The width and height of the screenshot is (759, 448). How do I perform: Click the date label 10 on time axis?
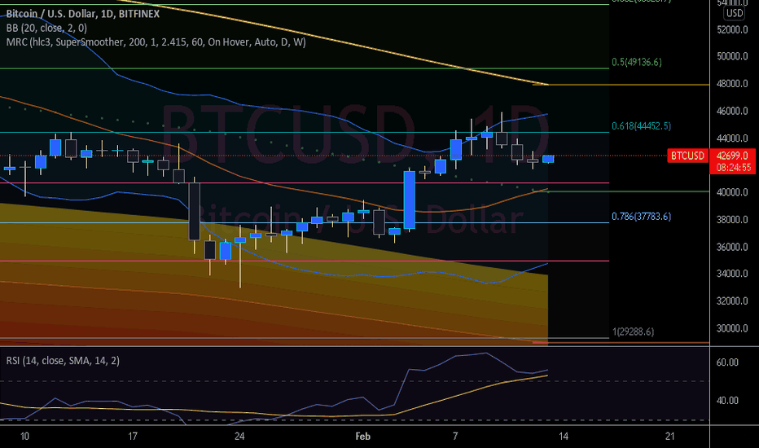24,437
